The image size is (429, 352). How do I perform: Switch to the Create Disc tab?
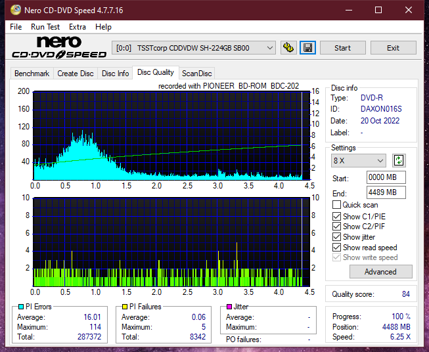coord(76,74)
